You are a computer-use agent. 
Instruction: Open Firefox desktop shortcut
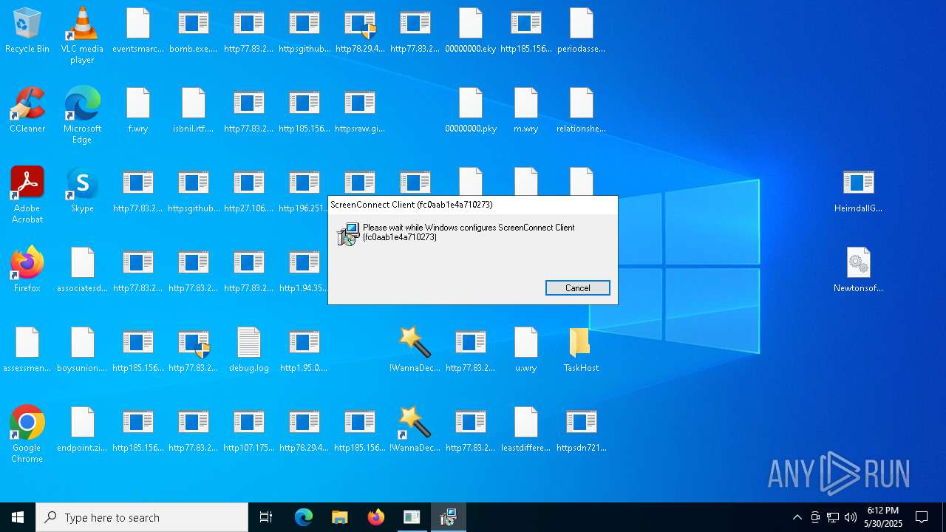pyautogui.click(x=27, y=270)
